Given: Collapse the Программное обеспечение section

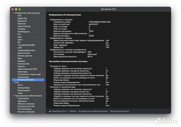Looking at the screenshot, I should click(13, 96).
